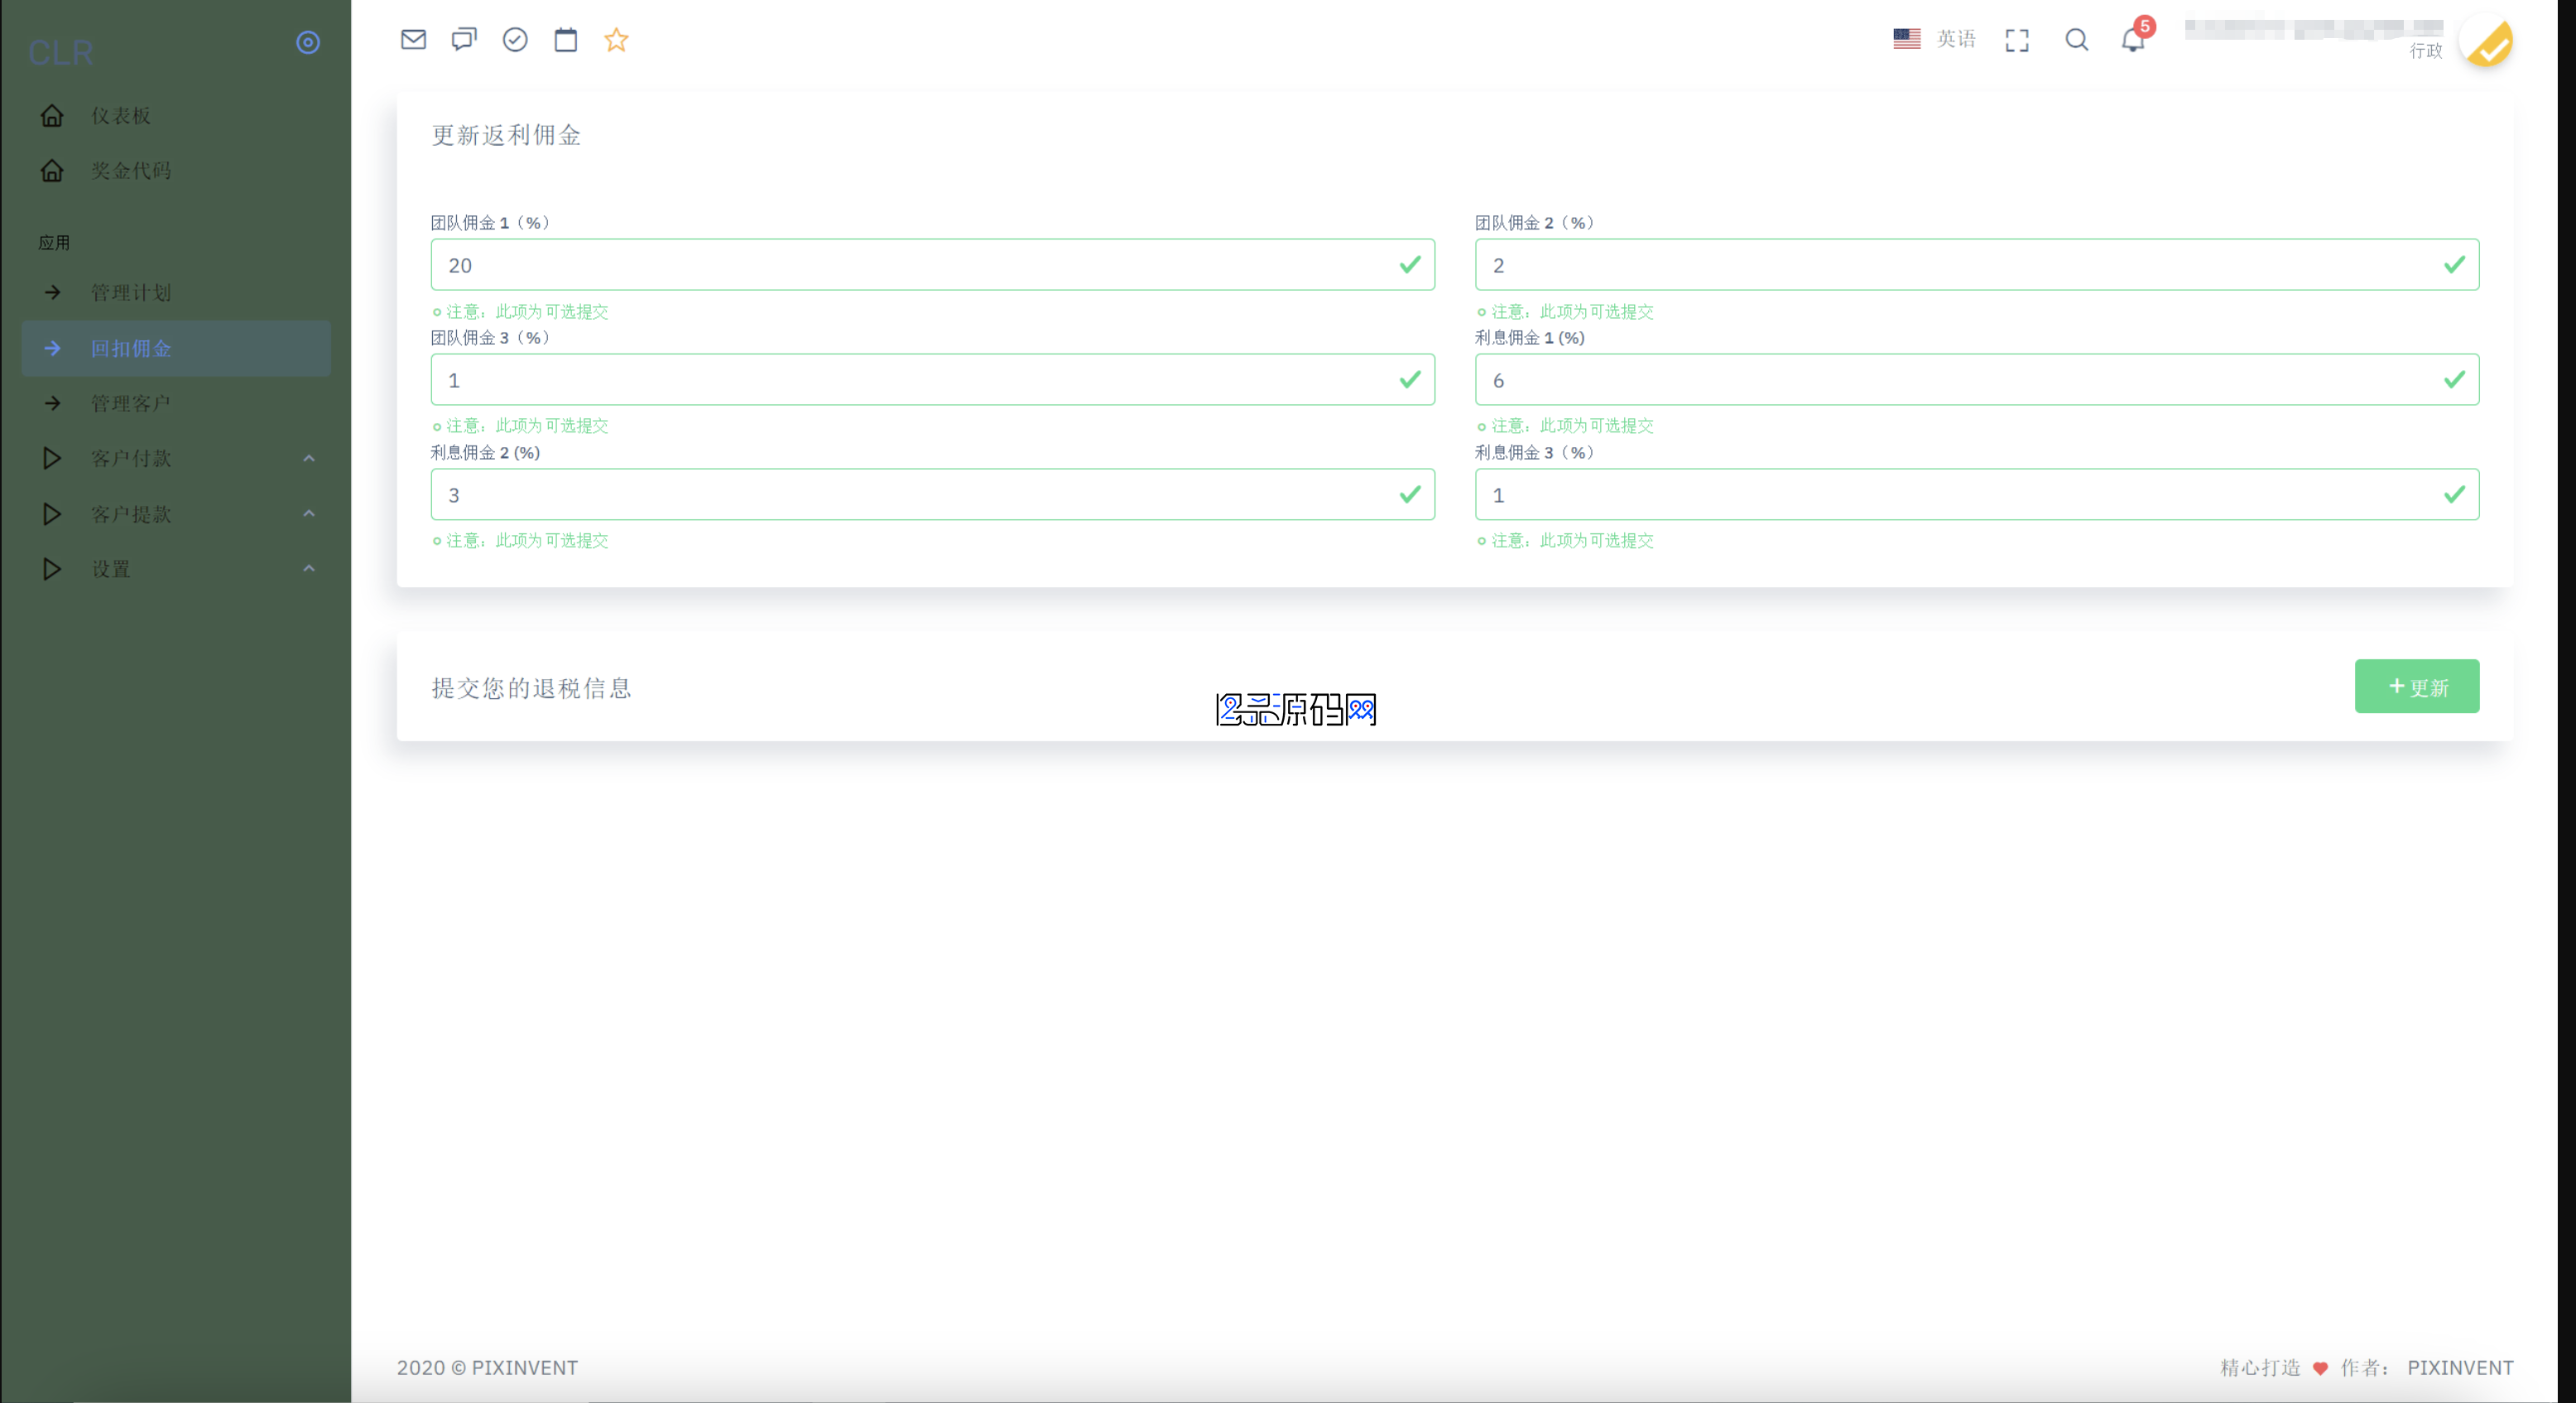Focus 利息佣金 2 input field
Screen dimensions: 2576x1403
point(932,494)
